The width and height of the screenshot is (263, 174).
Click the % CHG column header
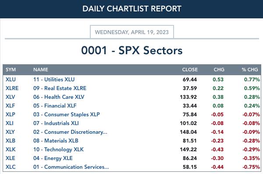click(250, 70)
